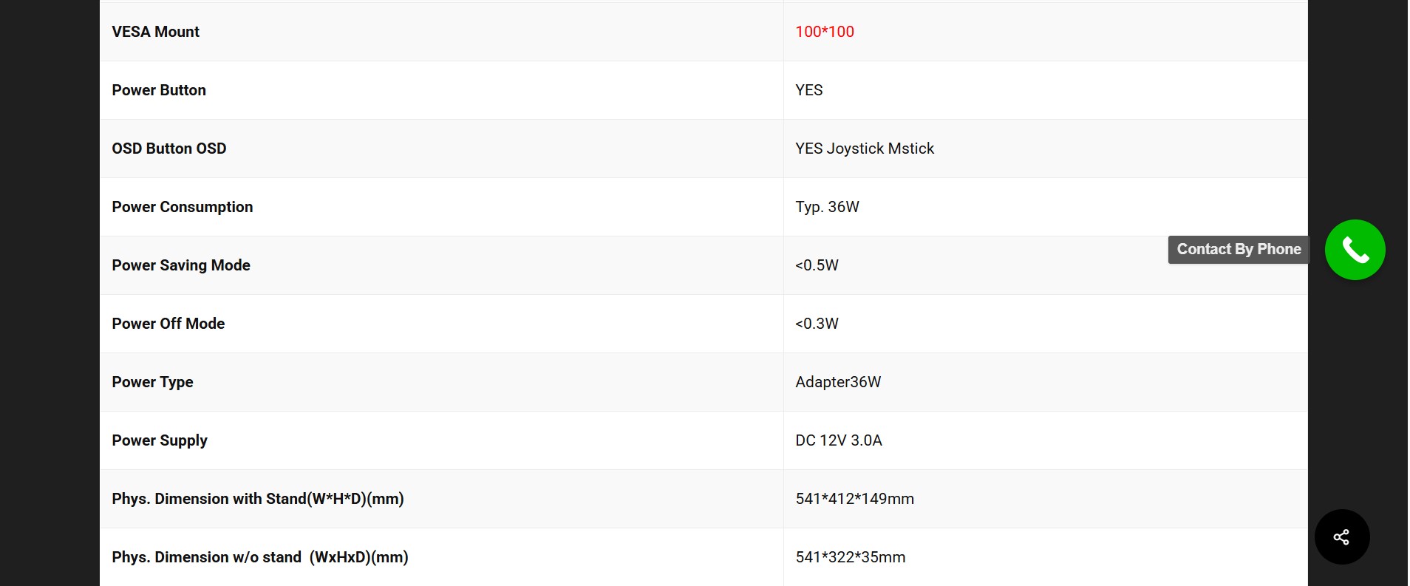Select the DC 12V 3.0A value
The image size is (1410, 586).
839,440
